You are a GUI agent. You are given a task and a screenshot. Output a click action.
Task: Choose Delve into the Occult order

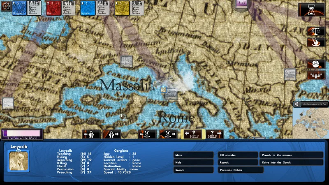click(292, 162)
